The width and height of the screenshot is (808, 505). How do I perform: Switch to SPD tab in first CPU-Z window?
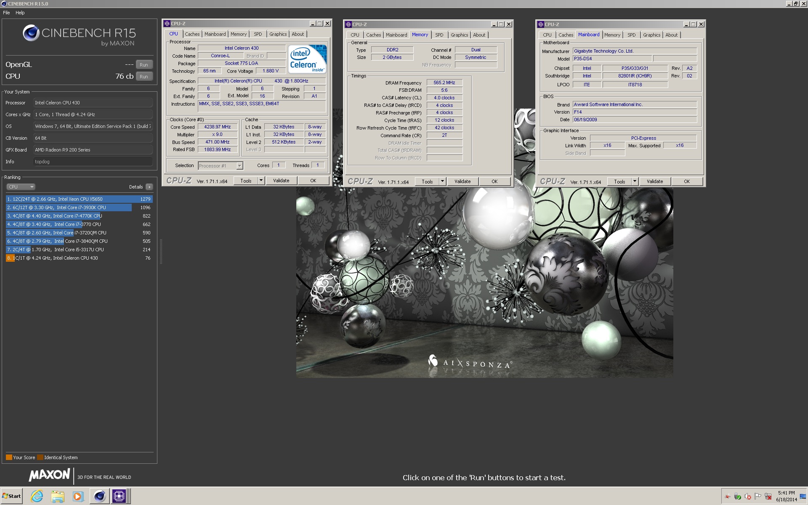click(x=258, y=34)
